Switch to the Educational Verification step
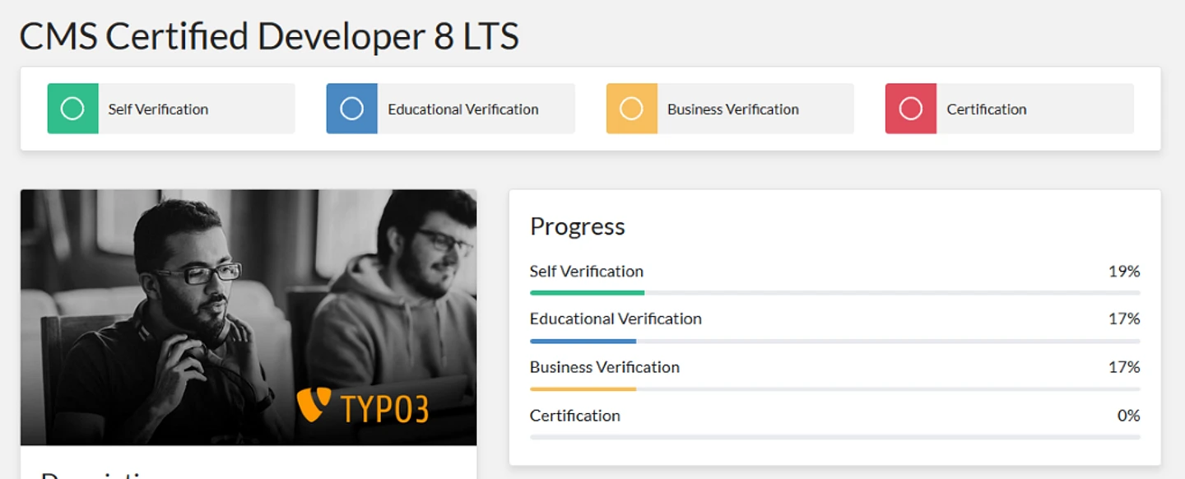 point(462,109)
